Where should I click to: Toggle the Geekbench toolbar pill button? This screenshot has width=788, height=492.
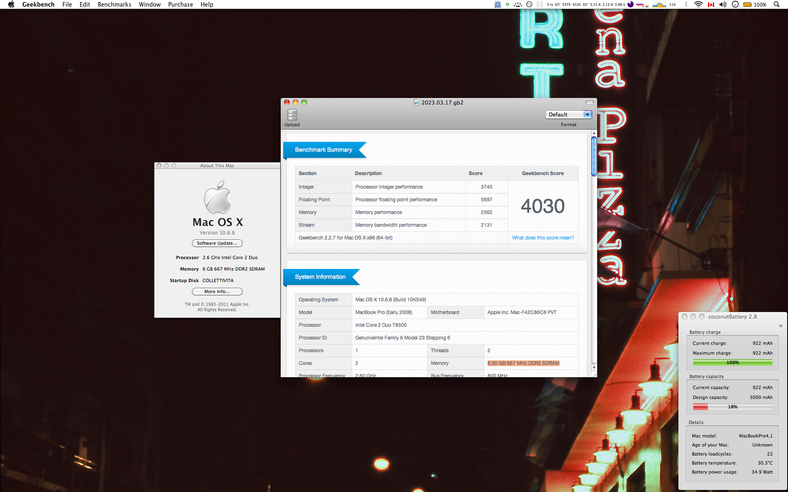tap(589, 102)
